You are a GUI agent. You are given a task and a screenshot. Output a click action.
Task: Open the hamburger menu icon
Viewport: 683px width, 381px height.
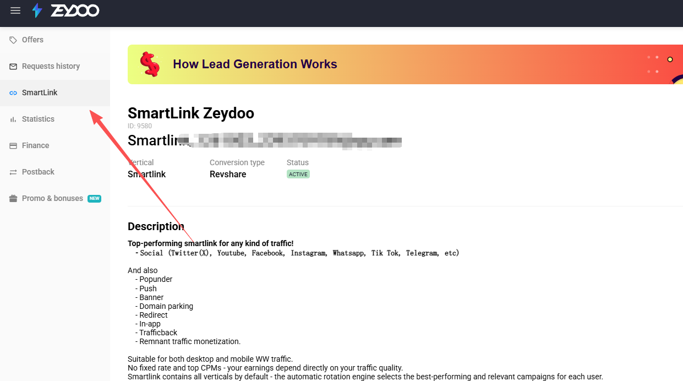click(x=15, y=10)
